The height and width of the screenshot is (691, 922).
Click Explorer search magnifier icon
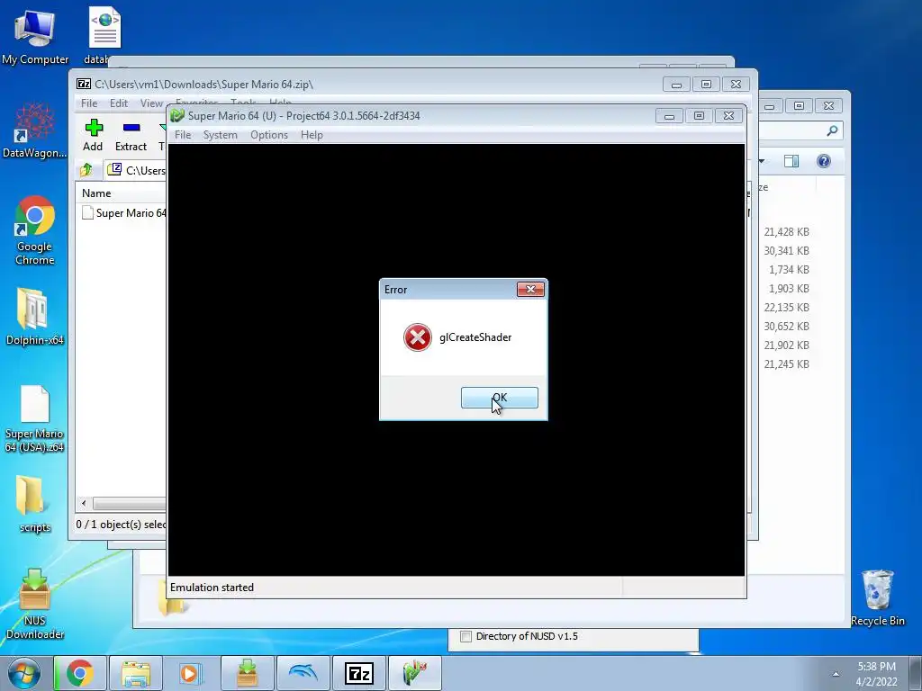pyautogui.click(x=832, y=130)
